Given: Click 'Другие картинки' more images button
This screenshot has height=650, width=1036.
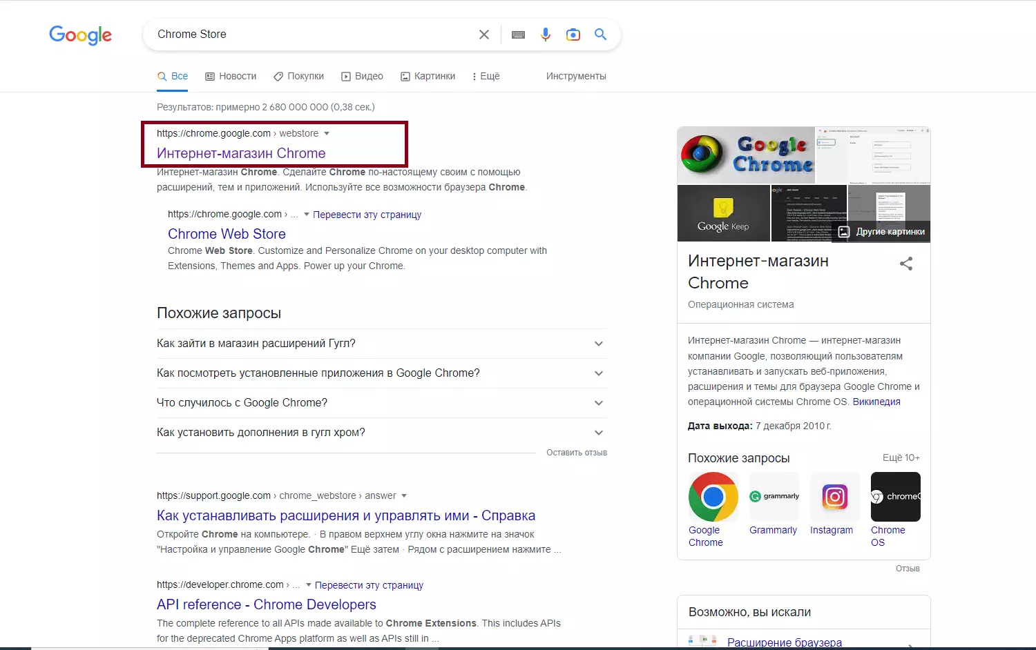Looking at the screenshot, I should coord(882,232).
